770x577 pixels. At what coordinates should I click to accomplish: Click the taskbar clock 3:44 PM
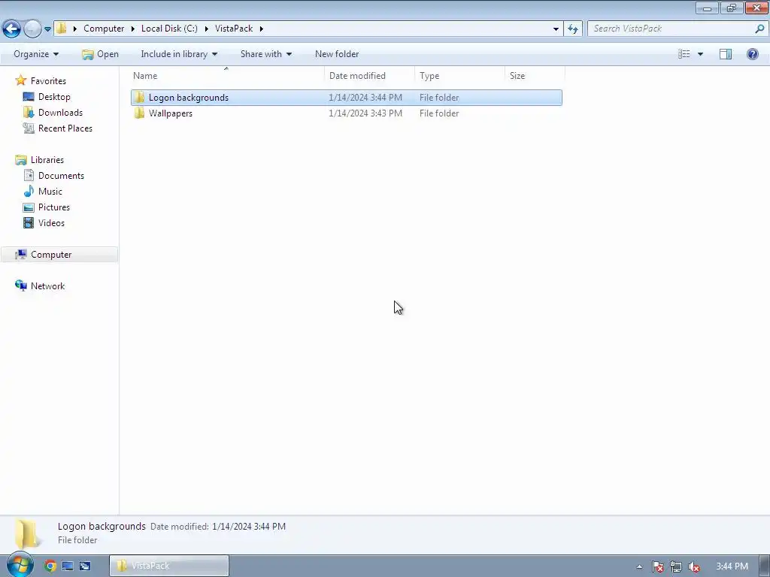732,566
